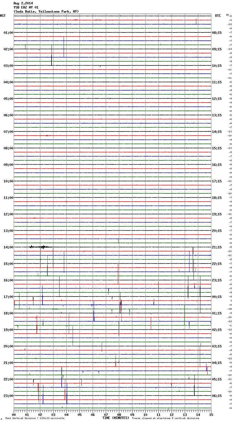Click the '19:15' UTC row label
This screenshot has width=233, height=422.
pos(217,214)
